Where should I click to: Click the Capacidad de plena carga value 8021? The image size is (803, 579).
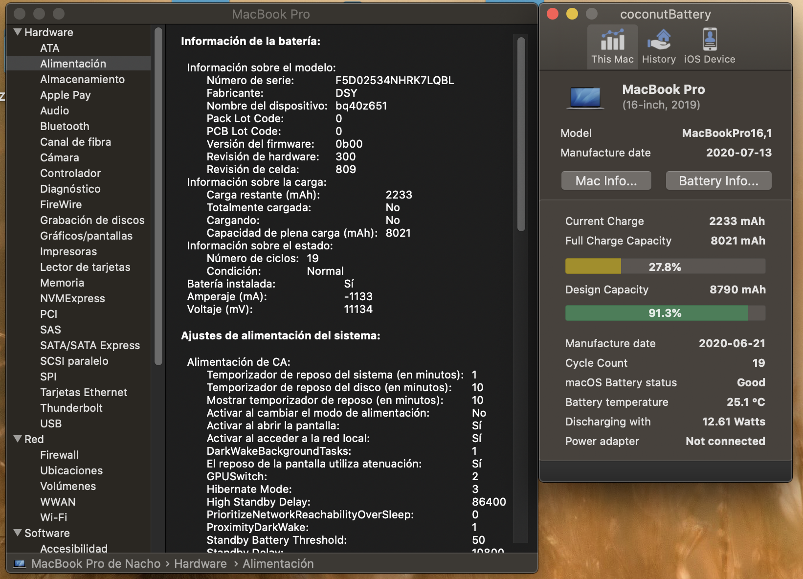pos(398,233)
